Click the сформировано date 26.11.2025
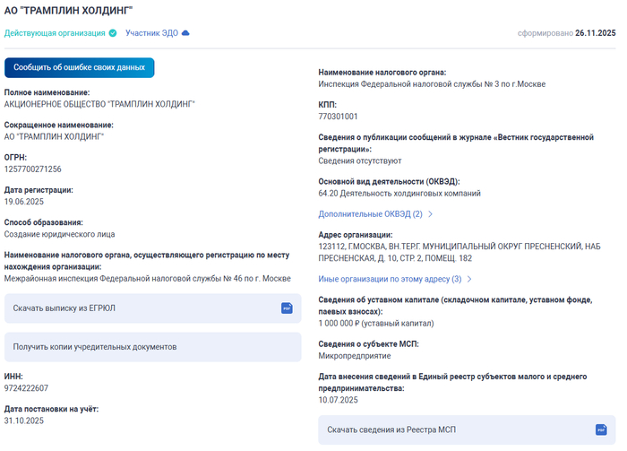This screenshot has width=627, height=451. coord(595,33)
